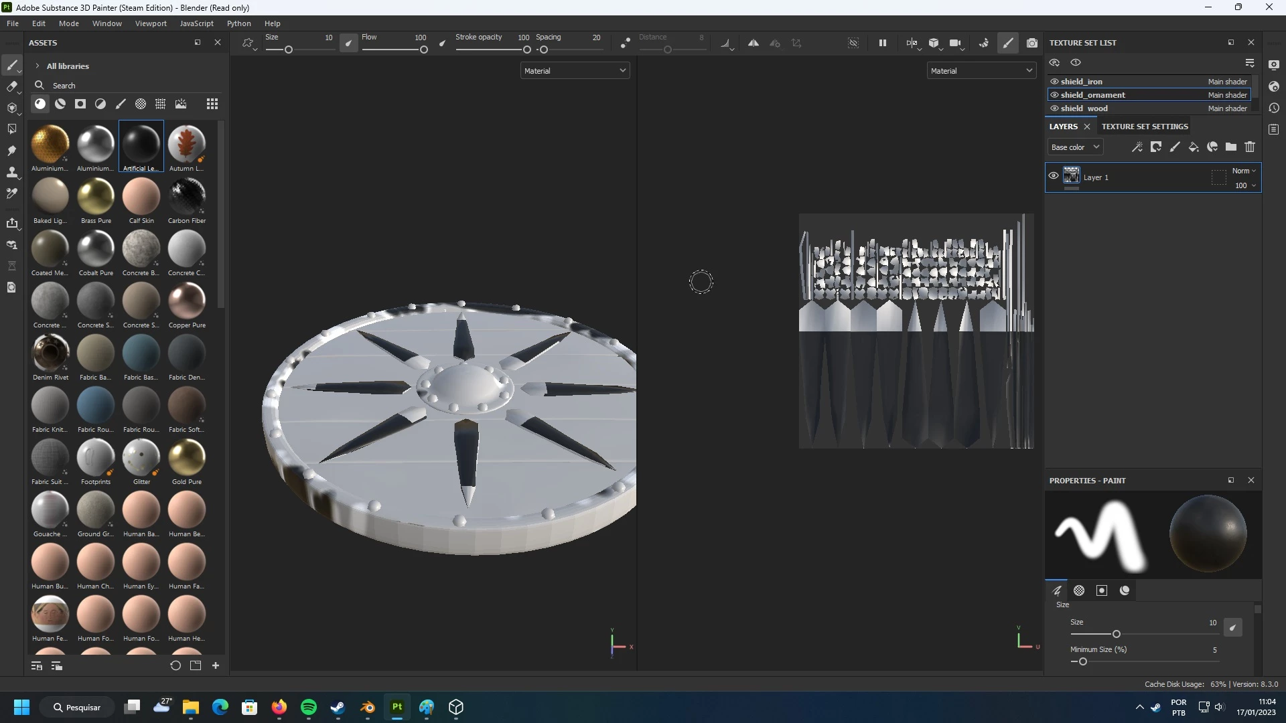Hide the shield_iron texture set
This screenshot has height=723, width=1286.
coord(1054,82)
